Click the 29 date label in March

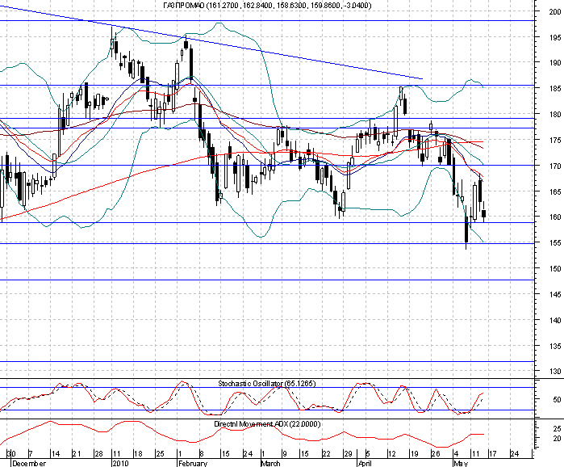click(x=348, y=454)
